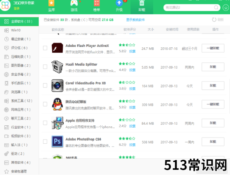Click 投票 link for Adobe PhotoShop CS6
The width and height of the screenshot is (230, 175).
(132, 145)
